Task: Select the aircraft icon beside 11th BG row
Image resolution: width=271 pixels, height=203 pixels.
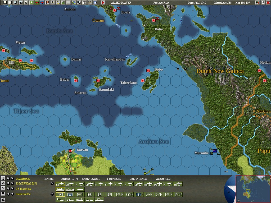Action: tap(3, 183)
